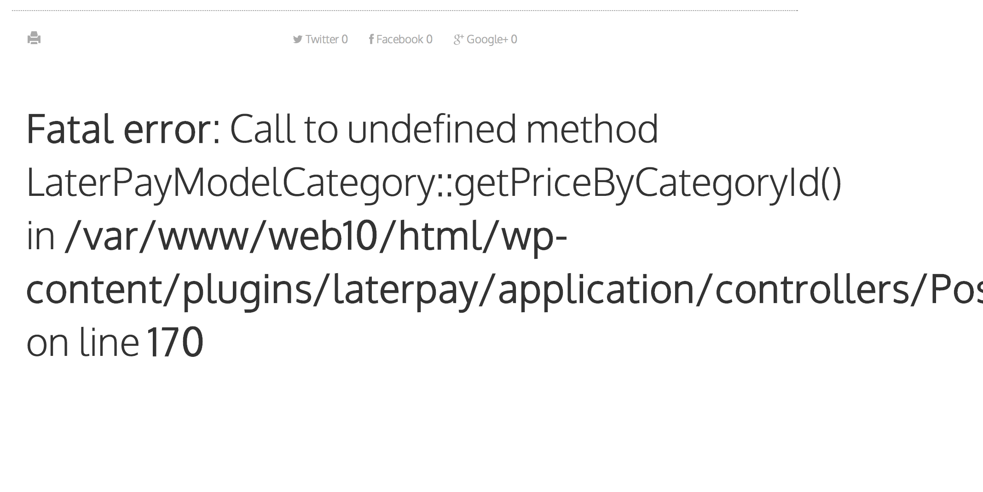Click the Facebook 'f' logo icon
This screenshot has height=492, width=983.
(x=371, y=39)
